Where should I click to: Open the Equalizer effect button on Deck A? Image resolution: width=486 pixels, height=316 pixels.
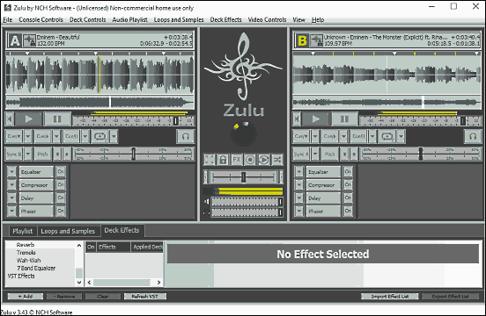pos(36,171)
